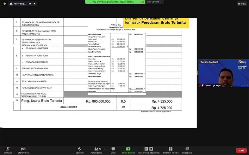The height and width of the screenshot is (155, 249).
Task: Expand video options arrow beside Start Video
Action: coord(29,149)
